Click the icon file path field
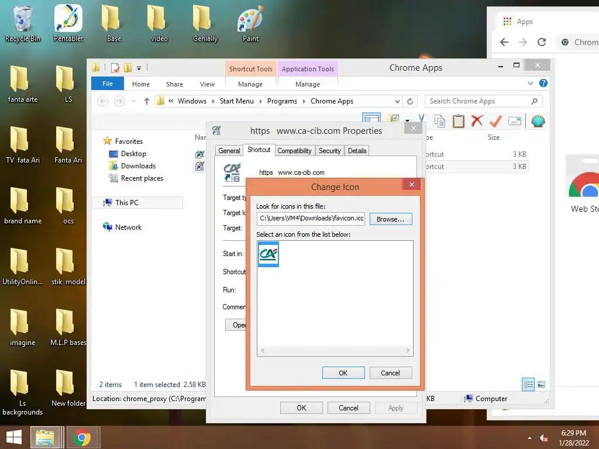599x449 pixels. pos(311,219)
